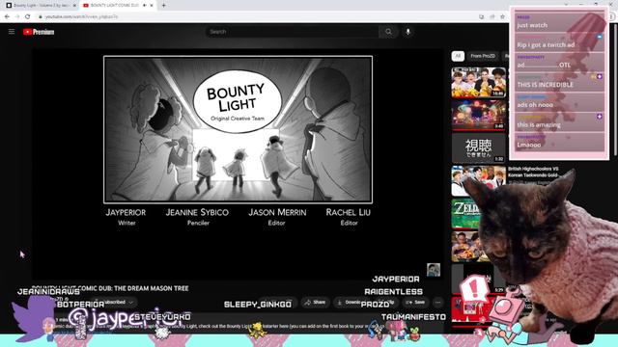This screenshot has height=347, width=618.
Task: Click the Jason Merrin Editor credit
Action: click(x=277, y=217)
